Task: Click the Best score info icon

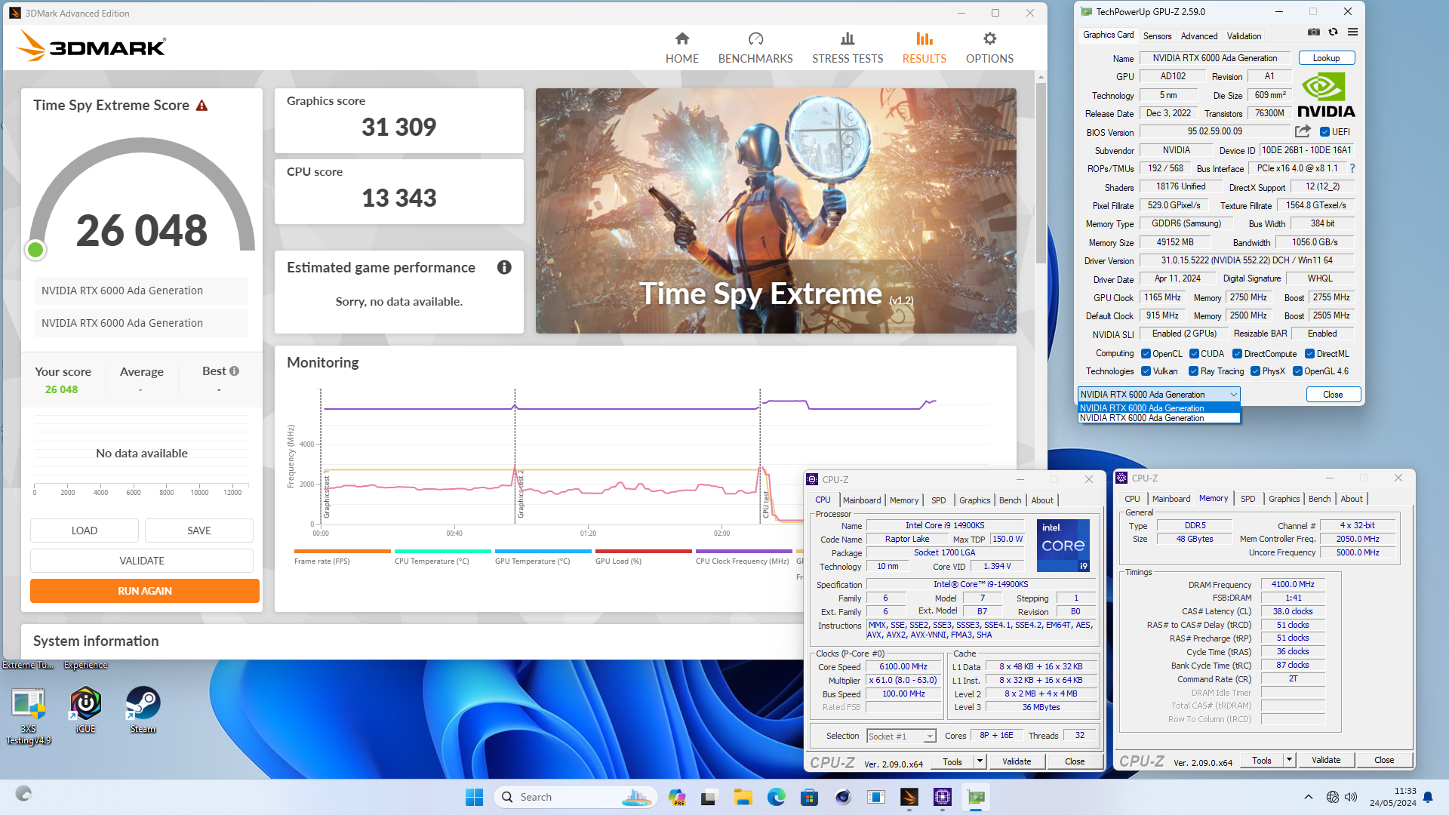Action: click(235, 371)
